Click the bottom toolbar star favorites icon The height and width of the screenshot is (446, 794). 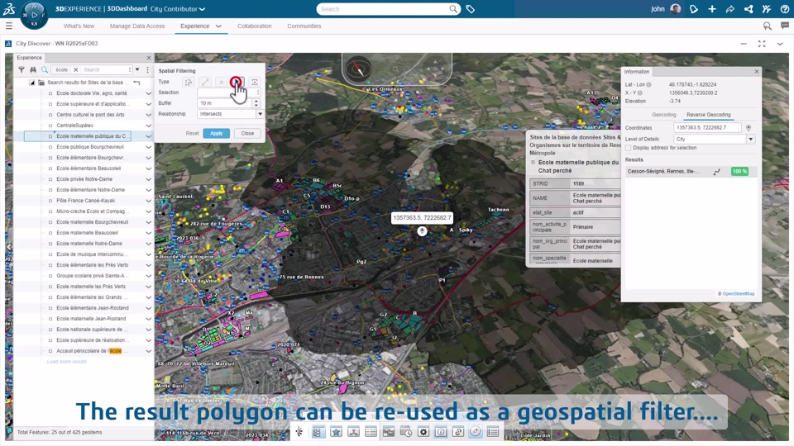click(x=336, y=432)
